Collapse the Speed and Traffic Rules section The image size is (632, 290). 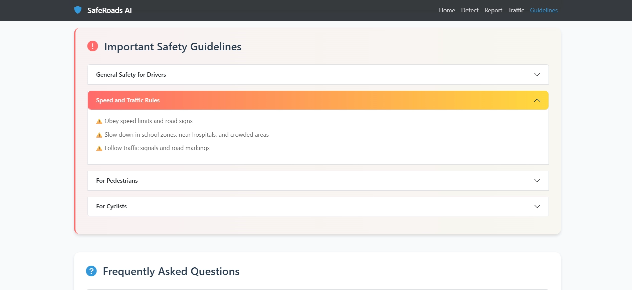click(x=128, y=100)
